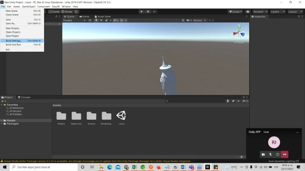Click the Project panel search field

click(x=195, y=101)
